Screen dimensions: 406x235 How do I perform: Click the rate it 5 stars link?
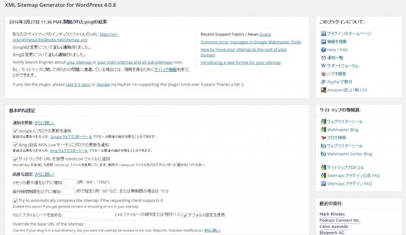point(78,84)
